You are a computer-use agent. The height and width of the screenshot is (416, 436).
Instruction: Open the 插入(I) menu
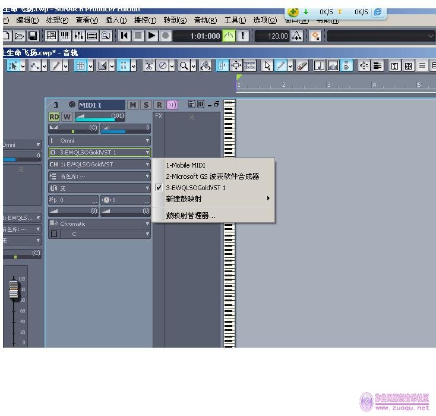pos(116,20)
